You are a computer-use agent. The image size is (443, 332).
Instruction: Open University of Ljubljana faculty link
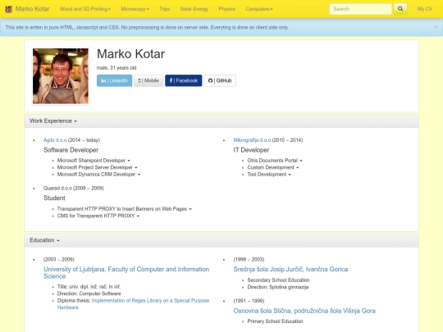click(x=126, y=273)
